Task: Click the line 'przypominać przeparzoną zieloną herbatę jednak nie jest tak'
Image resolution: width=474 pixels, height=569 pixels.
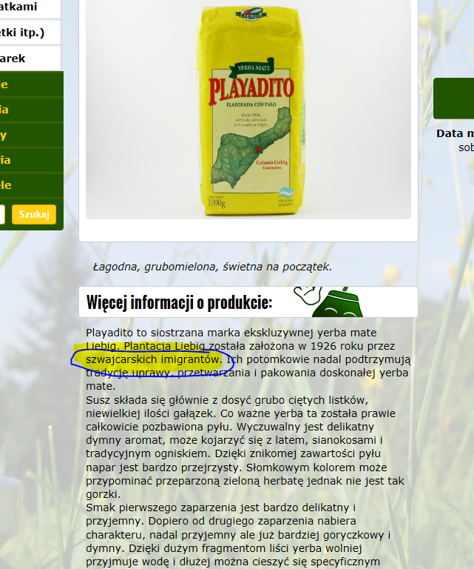Action: (245, 481)
